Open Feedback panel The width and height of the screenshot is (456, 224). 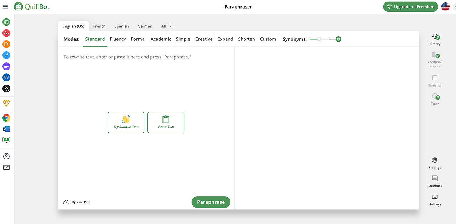tap(435, 181)
